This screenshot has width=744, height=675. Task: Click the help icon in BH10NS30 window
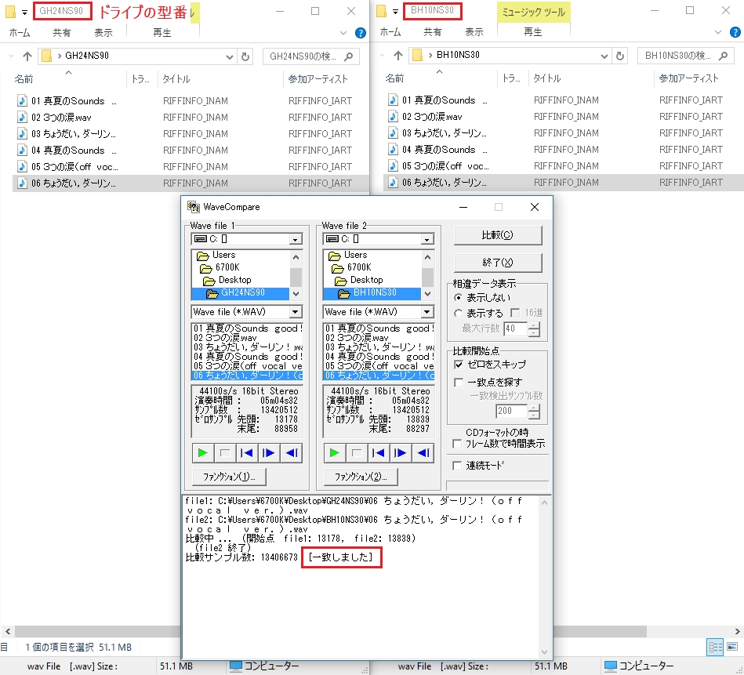tap(735, 32)
